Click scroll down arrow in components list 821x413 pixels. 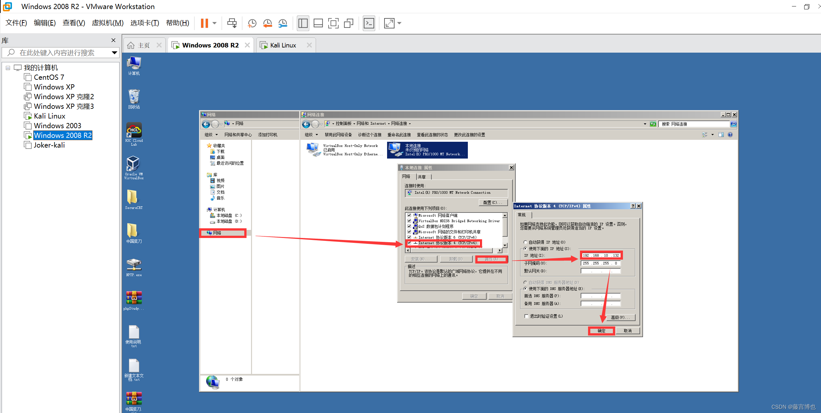point(505,245)
